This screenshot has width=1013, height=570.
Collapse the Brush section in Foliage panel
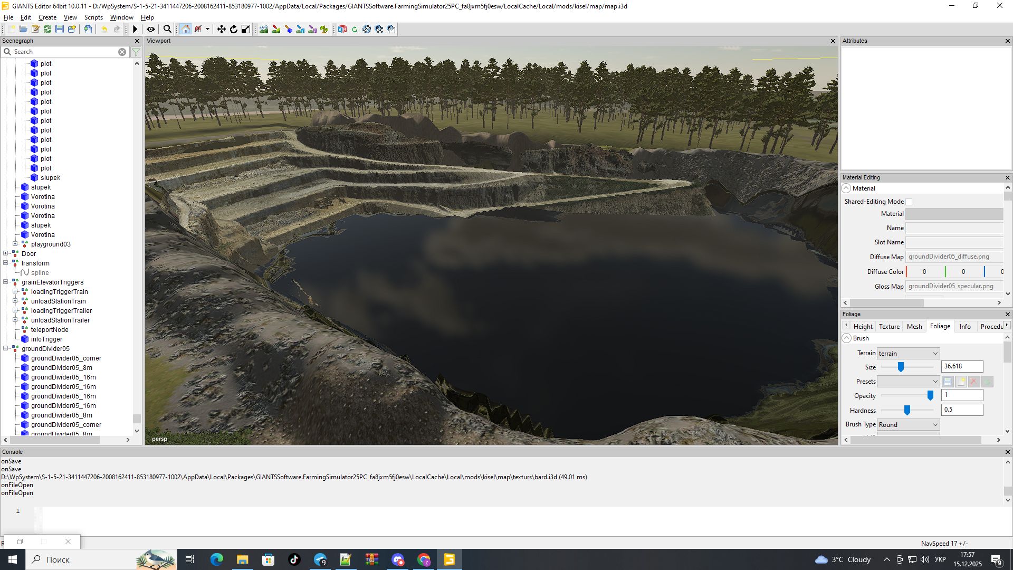coord(847,338)
